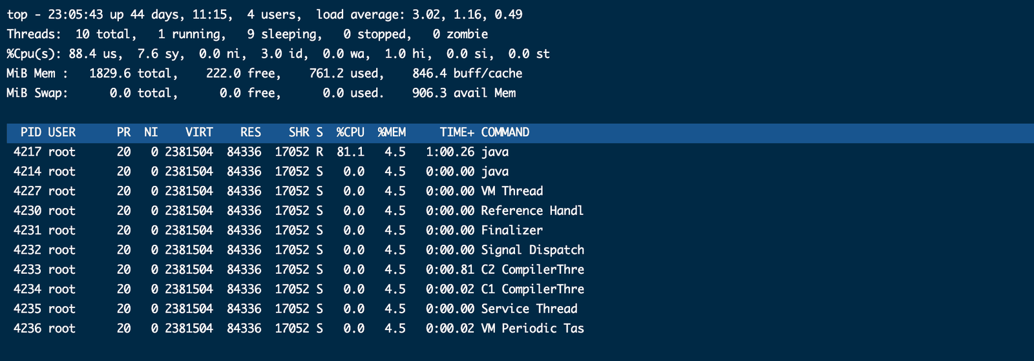Click the TIME+ column header
The image size is (1034, 361).
click(457, 132)
